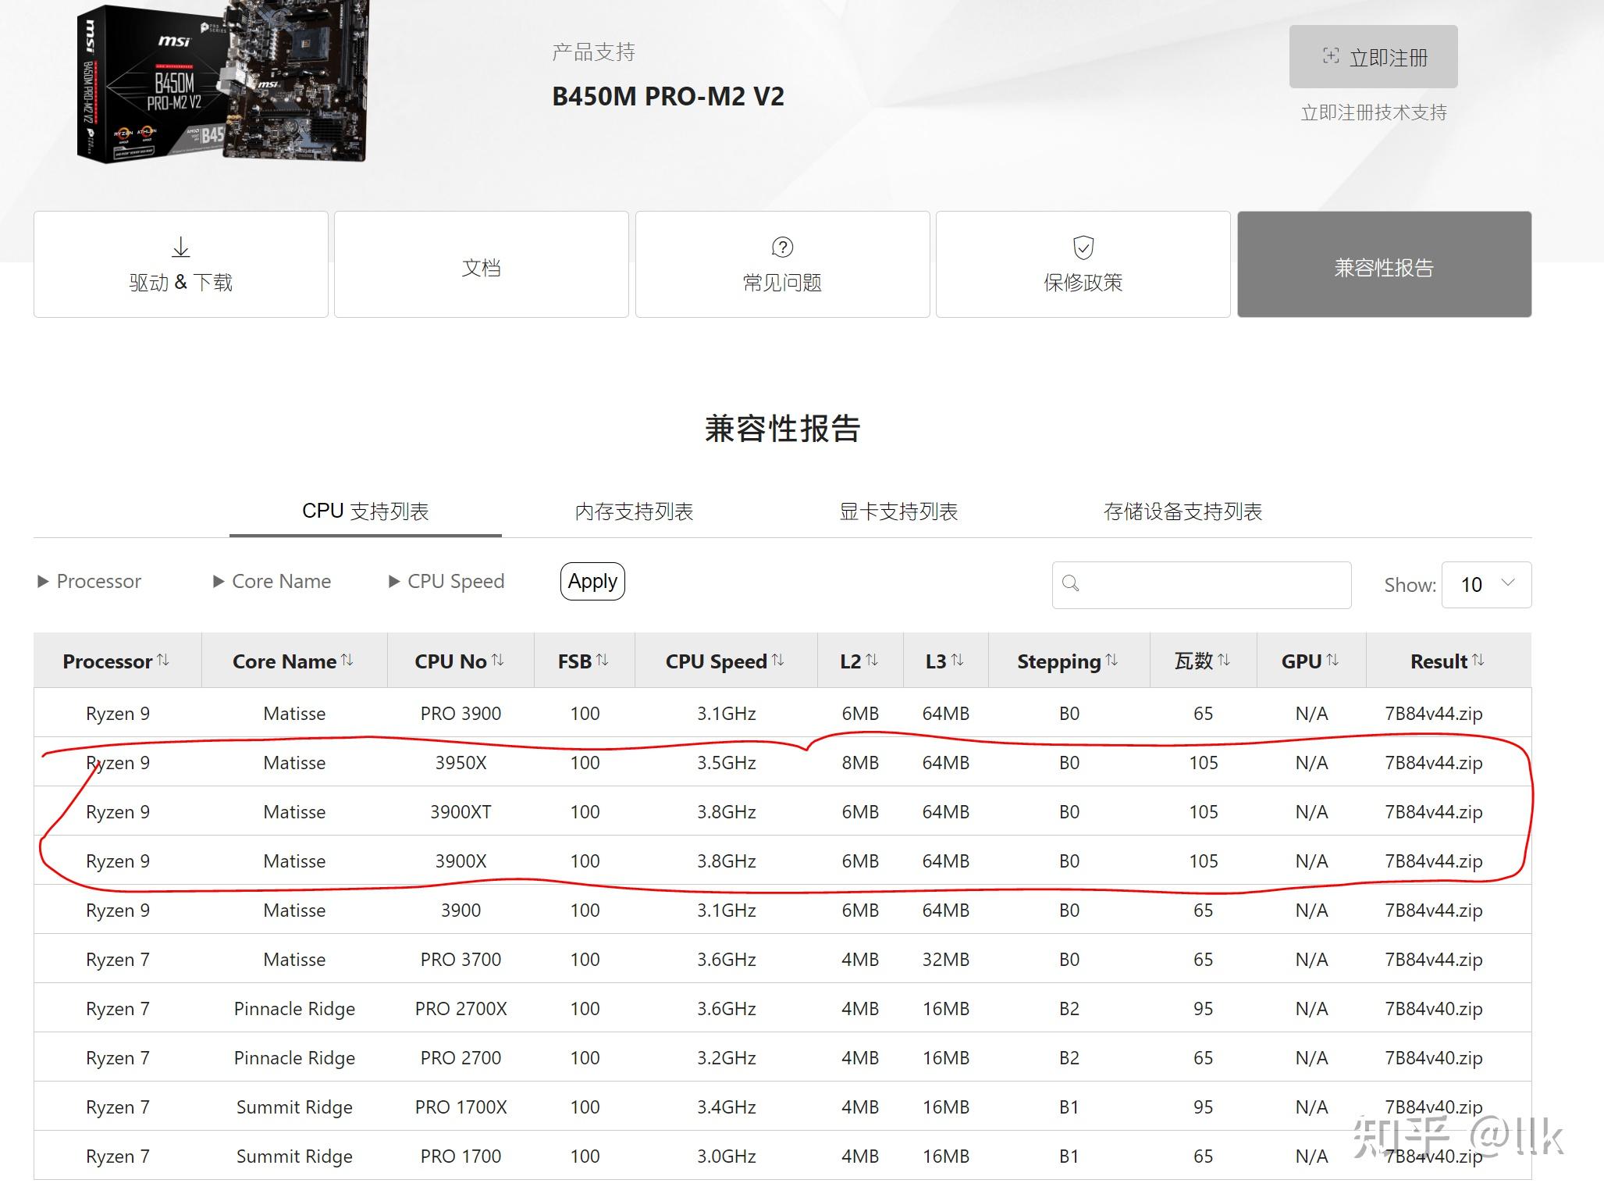This screenshot has width=1604, height=1201.
Task: Switch to the 内存支持列表 tab
Action: pyautogui.click(x=632, y=511)
